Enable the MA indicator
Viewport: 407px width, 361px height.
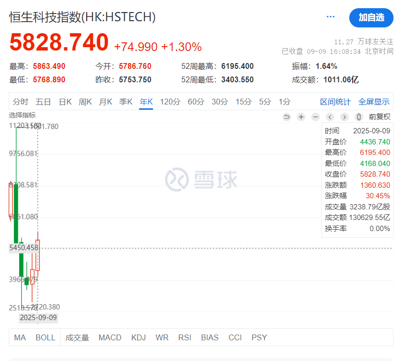click(20, 337)
